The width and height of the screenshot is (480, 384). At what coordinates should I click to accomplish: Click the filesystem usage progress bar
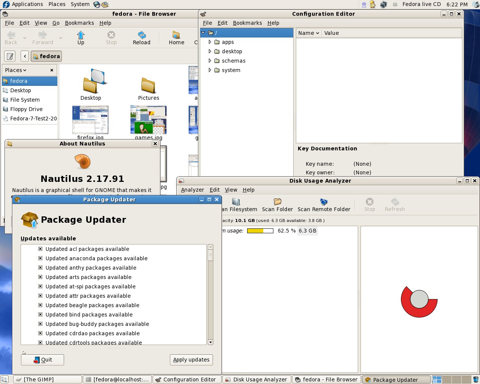[260, 231]
